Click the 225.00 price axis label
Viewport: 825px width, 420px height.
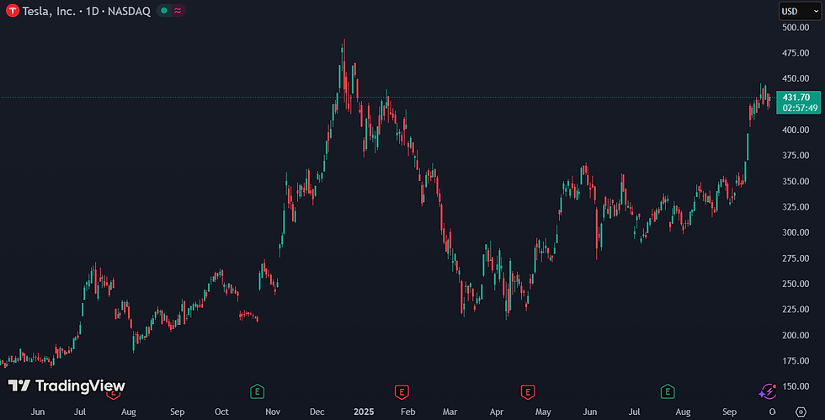point(796,309)
